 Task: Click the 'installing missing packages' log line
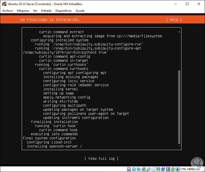(71, 77)
